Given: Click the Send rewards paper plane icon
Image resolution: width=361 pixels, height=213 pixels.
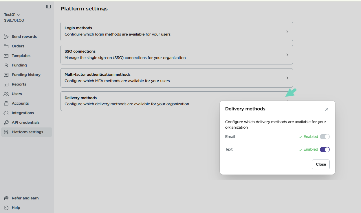Looking at the screenshot, I should (6, 37).
